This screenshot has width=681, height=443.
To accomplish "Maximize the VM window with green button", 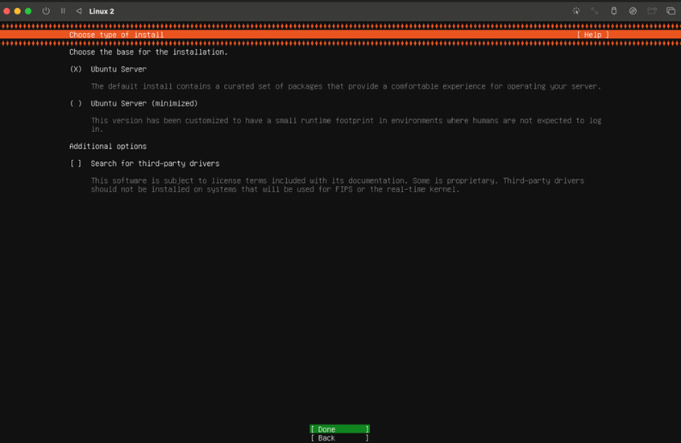I will coord(28,11).
